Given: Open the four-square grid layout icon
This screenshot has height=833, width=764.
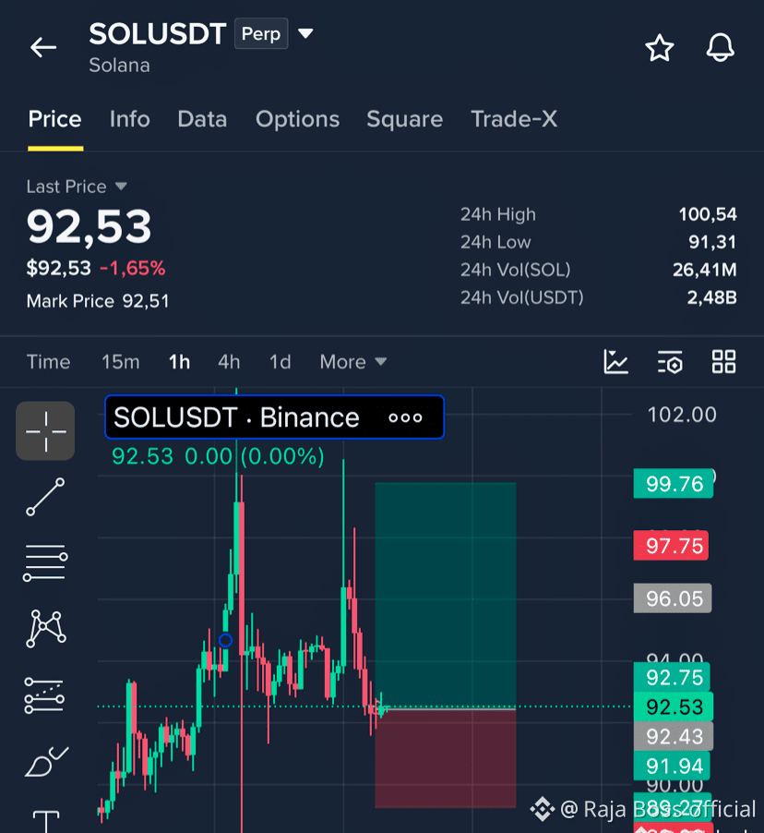Looking at the screenshot, I should 723,362.
